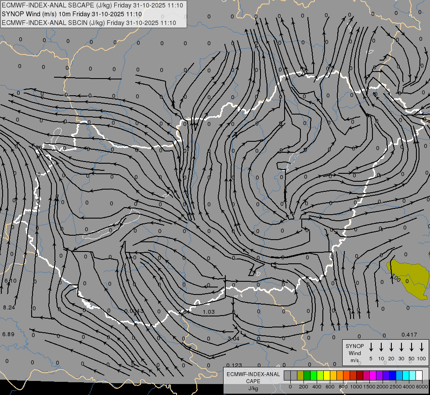Click the 'SYNOP Wind m/s' legend label
This screenshot has width=430, height=395.
point(354,353)
